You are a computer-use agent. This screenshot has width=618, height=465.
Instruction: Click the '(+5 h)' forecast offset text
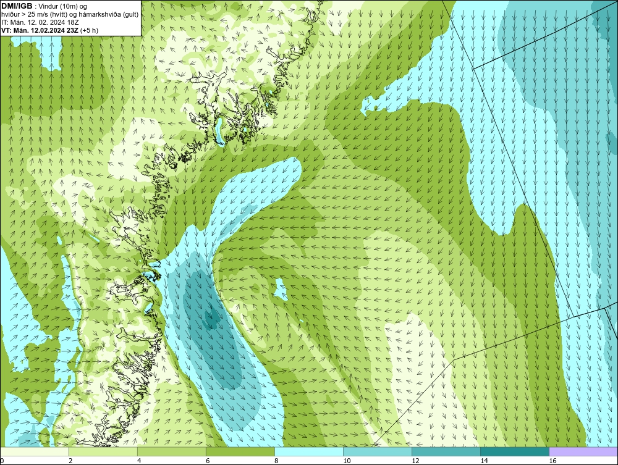(x=89, y=30)
